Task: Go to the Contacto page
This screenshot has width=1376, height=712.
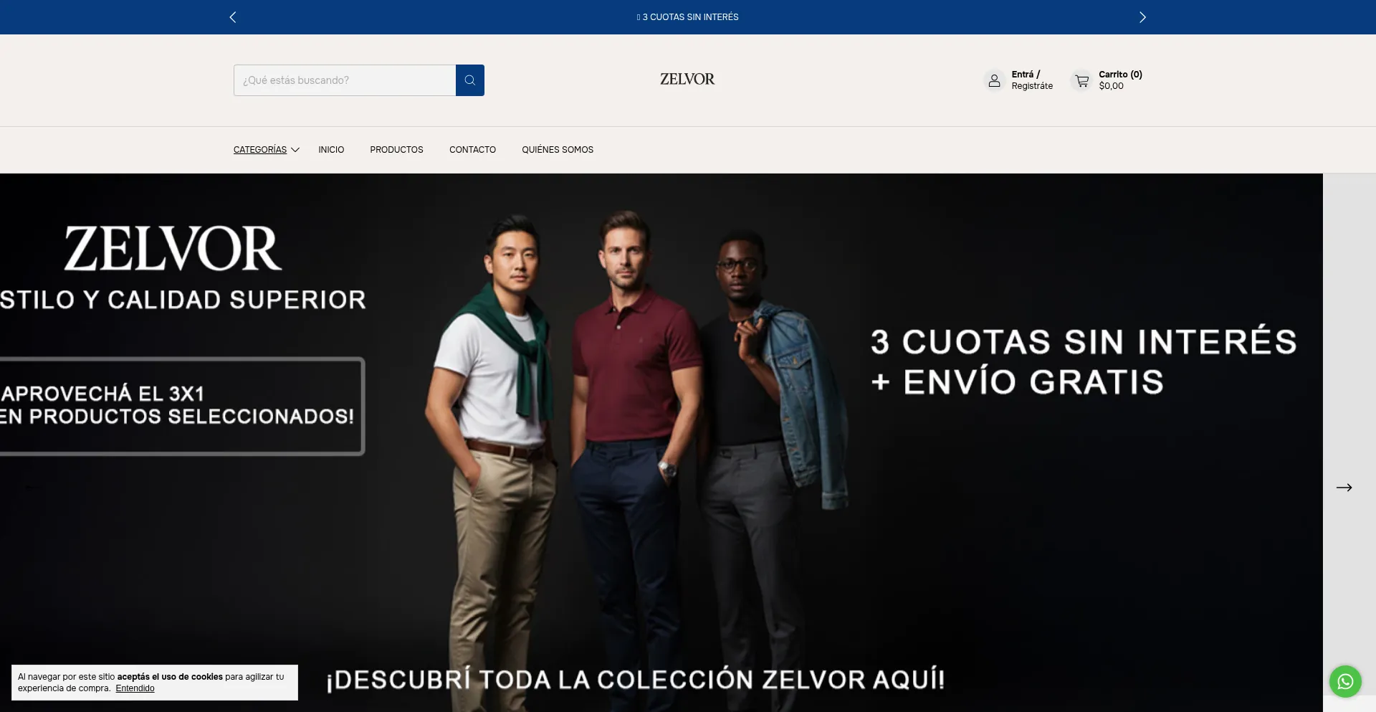Action: click(472, 150)
